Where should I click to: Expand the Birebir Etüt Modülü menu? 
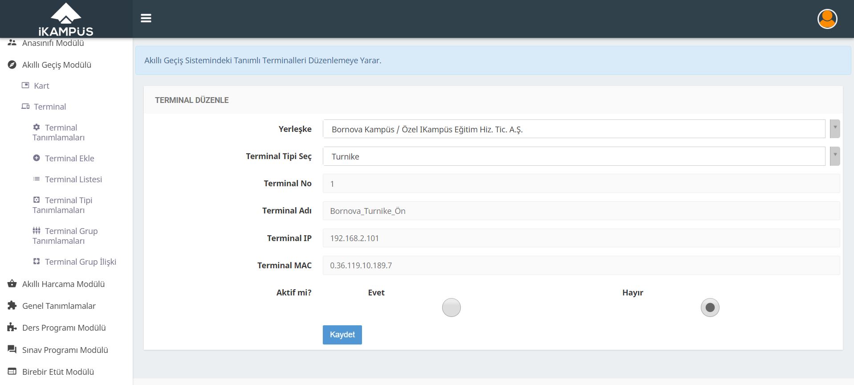[x=58, y=372]
